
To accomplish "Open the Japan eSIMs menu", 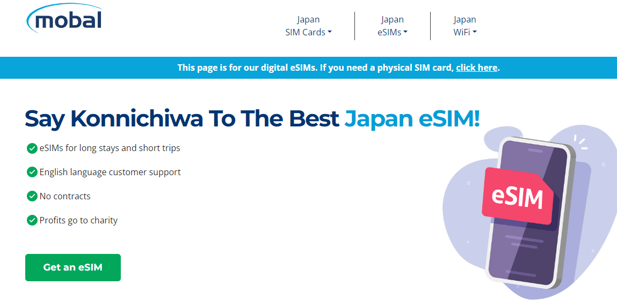I will [391, 26].
